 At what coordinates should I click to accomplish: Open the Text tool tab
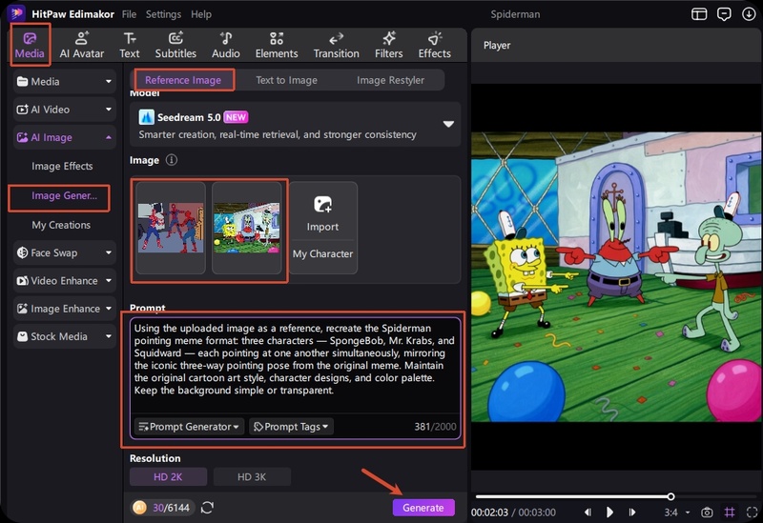(x=130, y=45)
